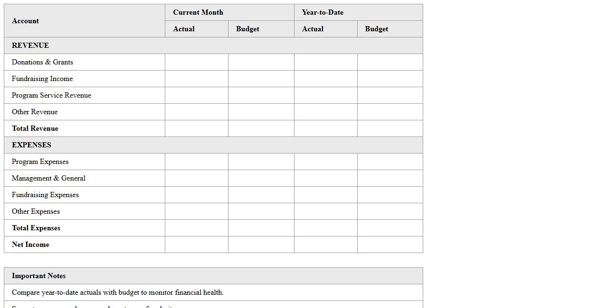Click Current Month Budget cell for Fundraising Income
The image size is (607, 308).
tap(261, 79)
